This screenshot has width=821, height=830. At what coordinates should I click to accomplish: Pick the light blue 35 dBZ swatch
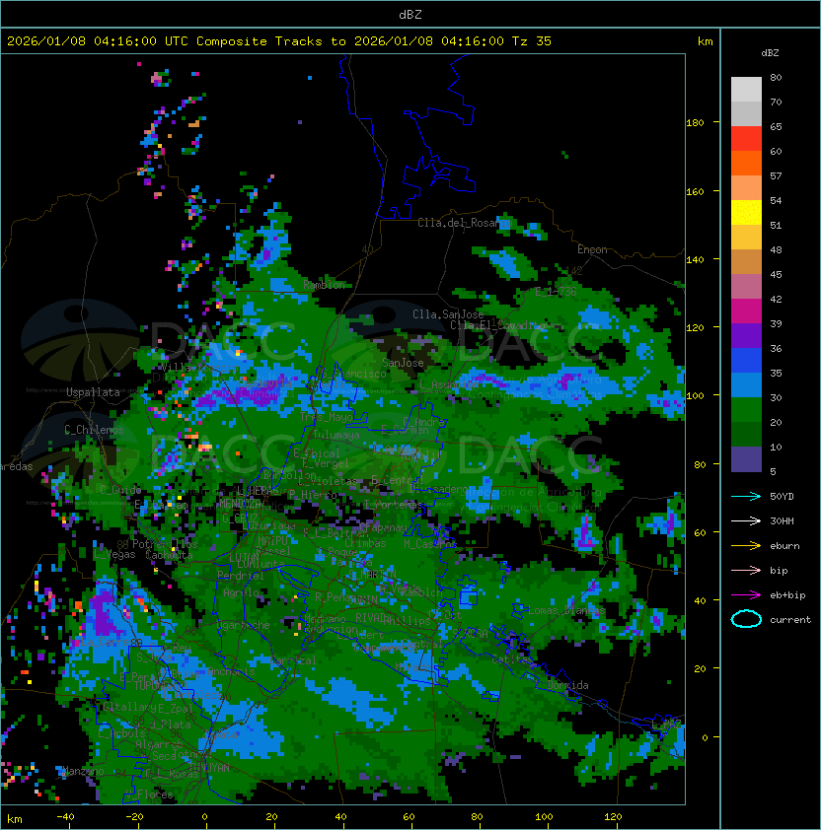click(x=746, y=385)
